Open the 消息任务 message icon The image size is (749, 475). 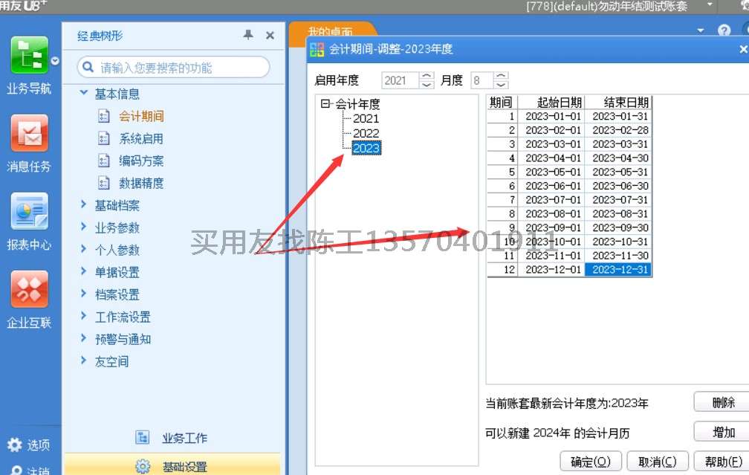(29, 133)
